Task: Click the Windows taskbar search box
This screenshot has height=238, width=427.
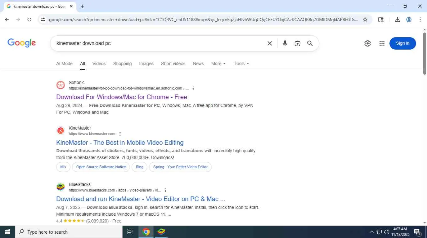Action: click(x=69, y=232)
